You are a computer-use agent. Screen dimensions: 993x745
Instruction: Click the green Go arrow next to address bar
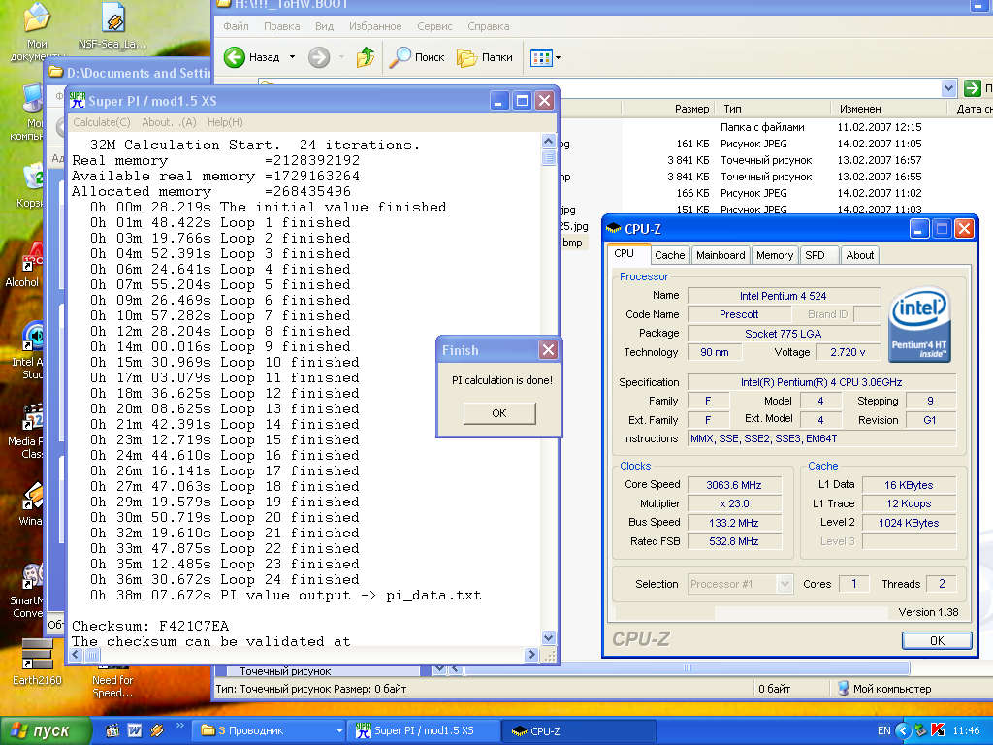(972, 88)
